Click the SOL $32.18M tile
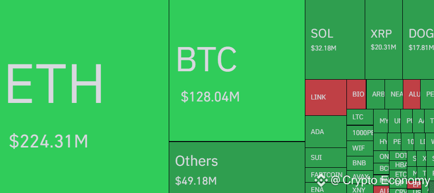This screenshot has height=193, width=434. 335,40
